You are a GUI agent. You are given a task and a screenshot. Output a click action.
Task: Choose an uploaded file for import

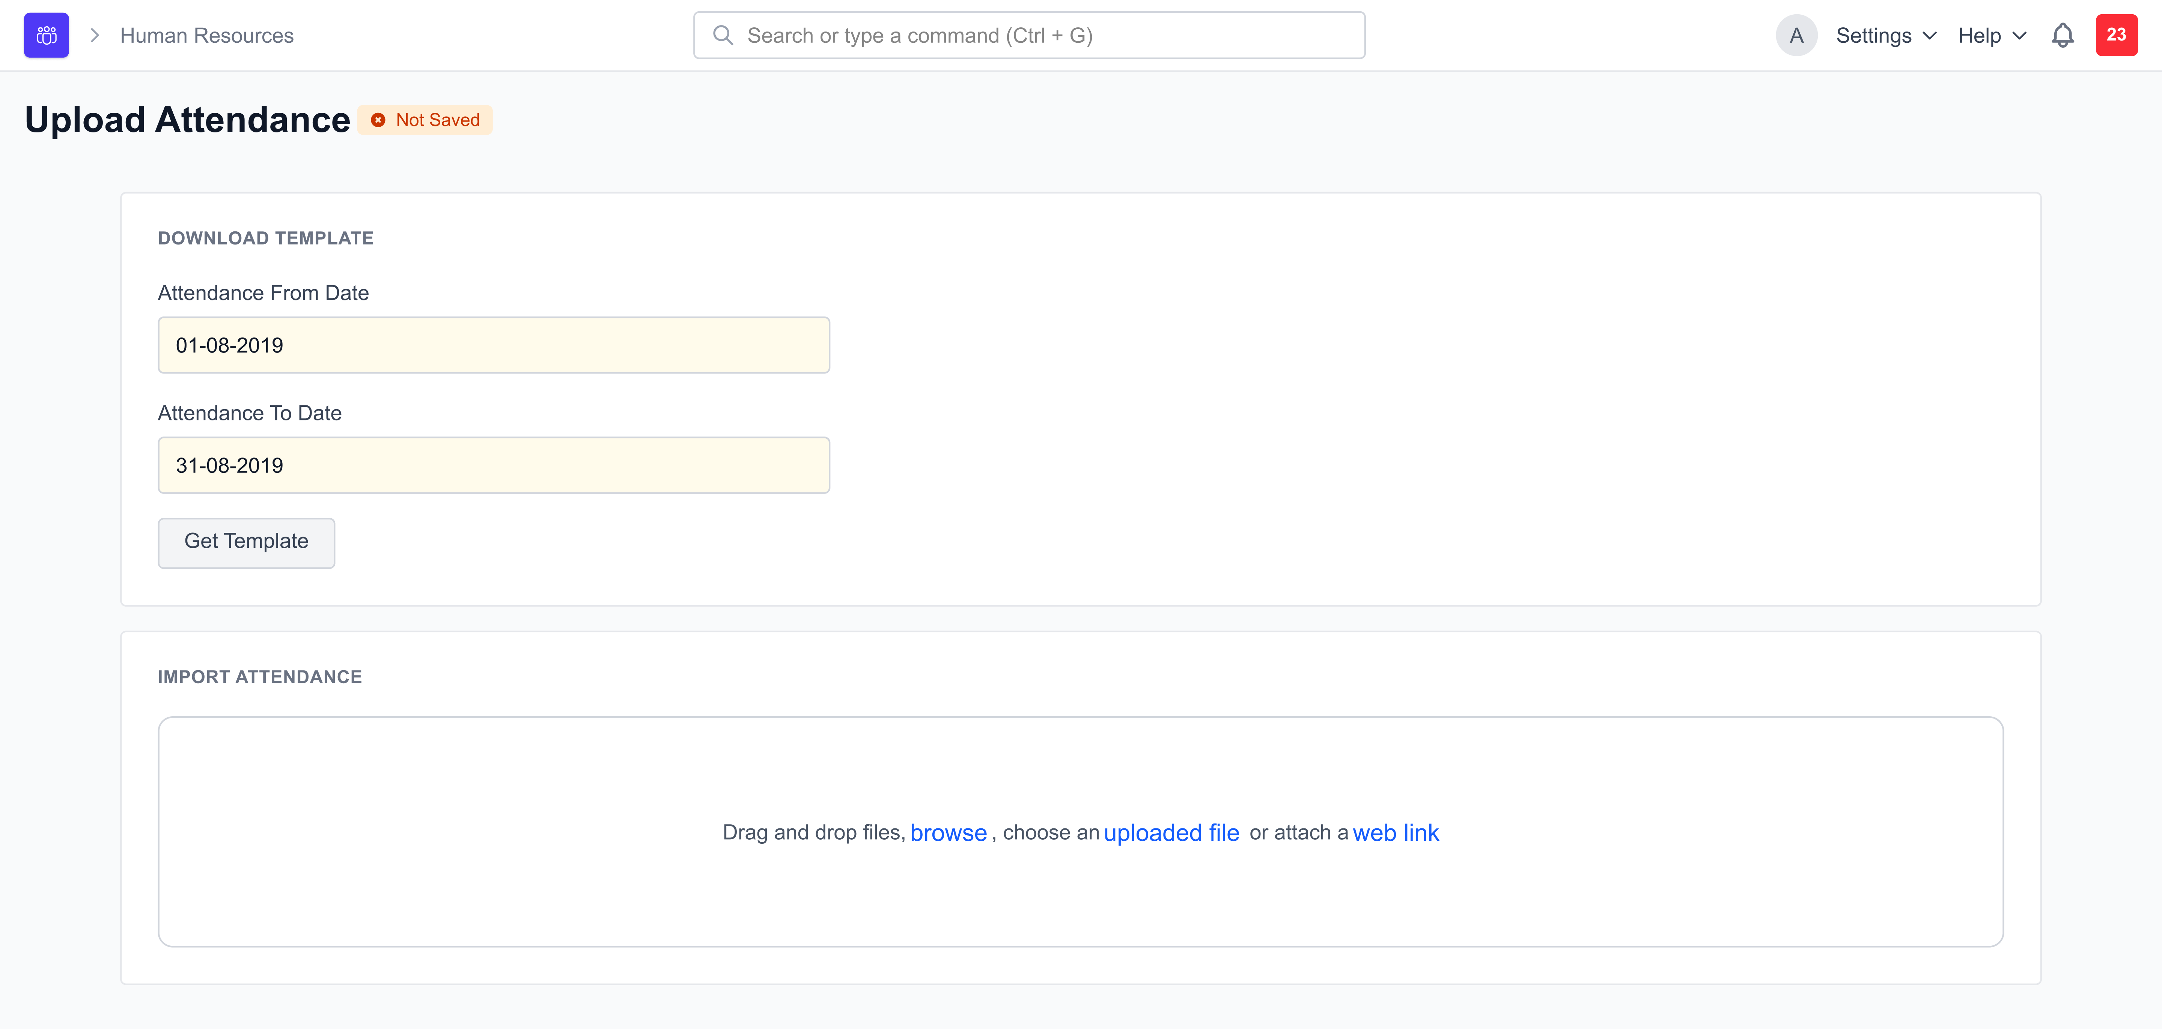[1171, 832]
